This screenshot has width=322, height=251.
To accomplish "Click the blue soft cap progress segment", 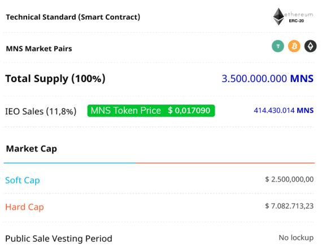I will coord(69,163).
